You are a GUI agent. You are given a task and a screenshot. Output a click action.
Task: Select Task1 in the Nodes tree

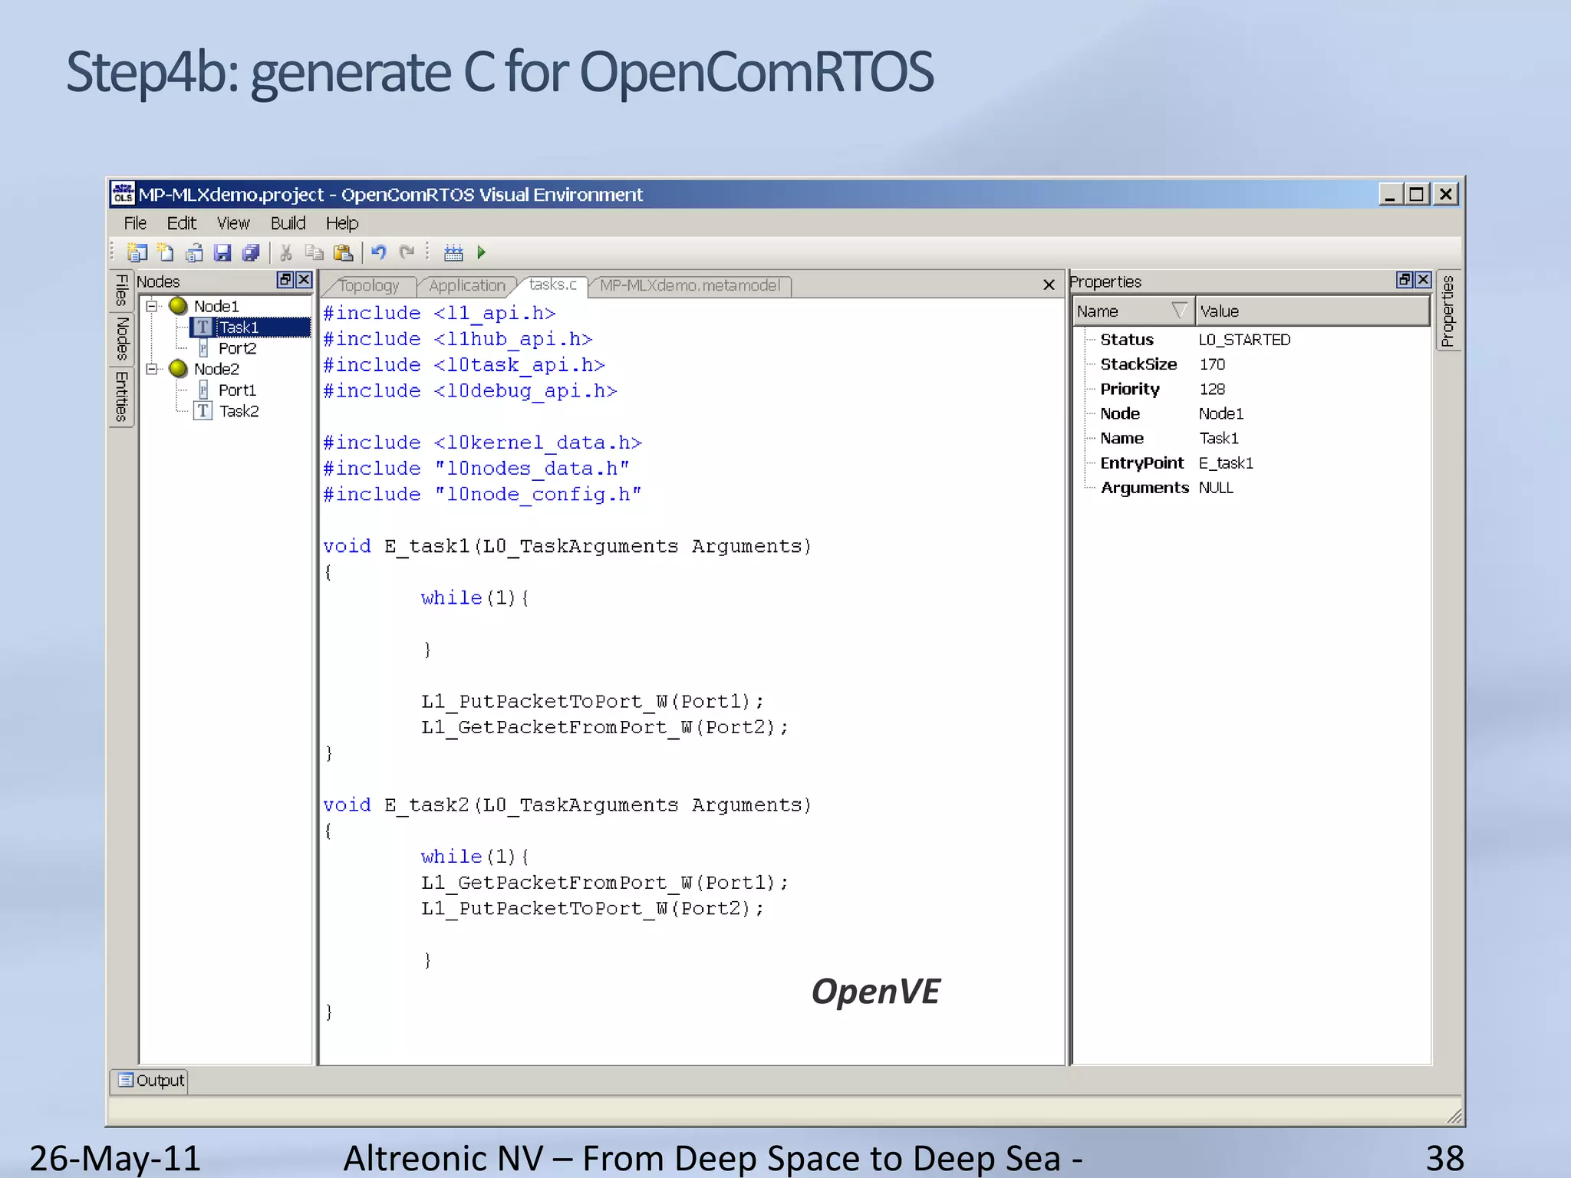pyautogui.click(x=239, y=327)
